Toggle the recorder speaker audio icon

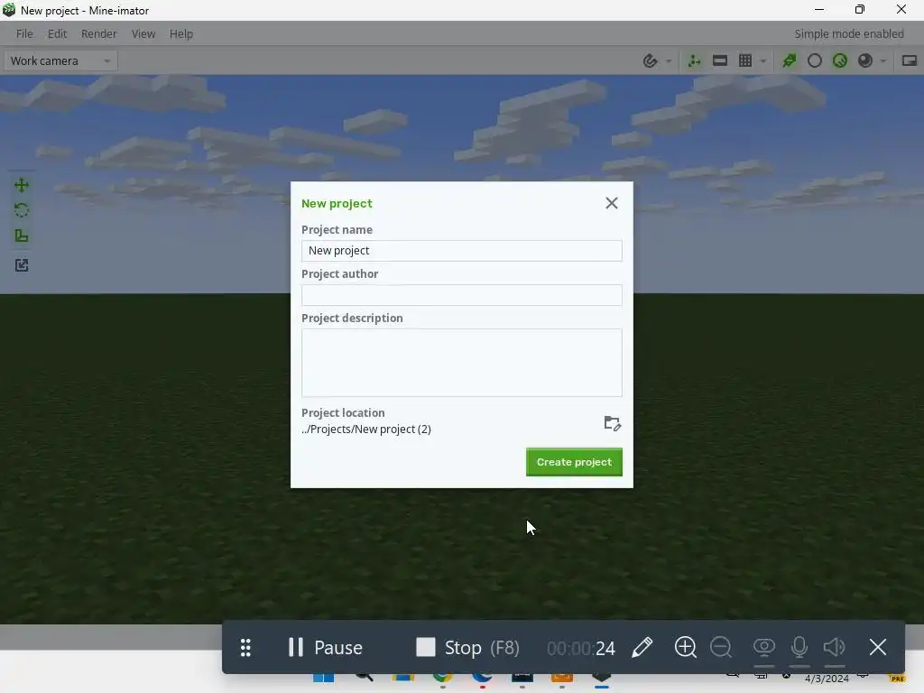(x=834, y=648)
